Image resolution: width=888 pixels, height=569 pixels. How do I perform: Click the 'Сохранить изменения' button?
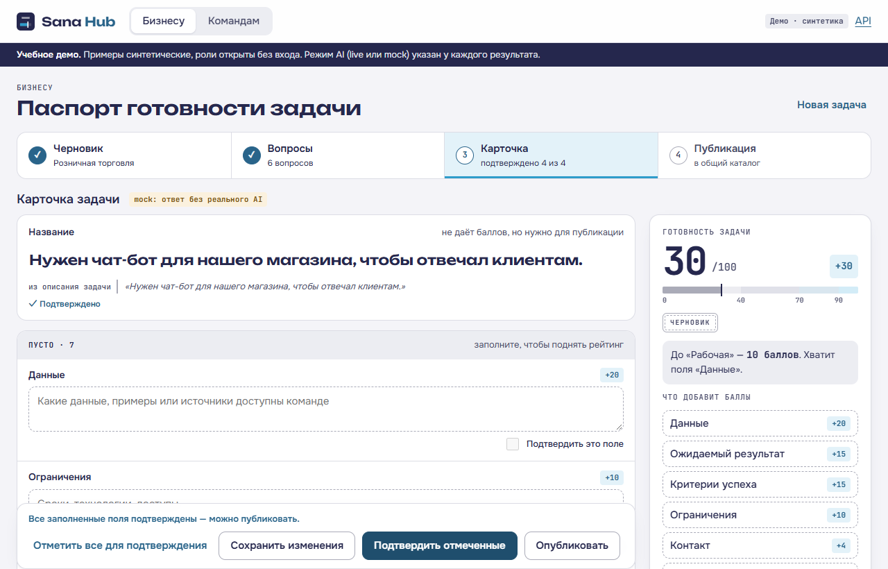[x=287, y=545]
